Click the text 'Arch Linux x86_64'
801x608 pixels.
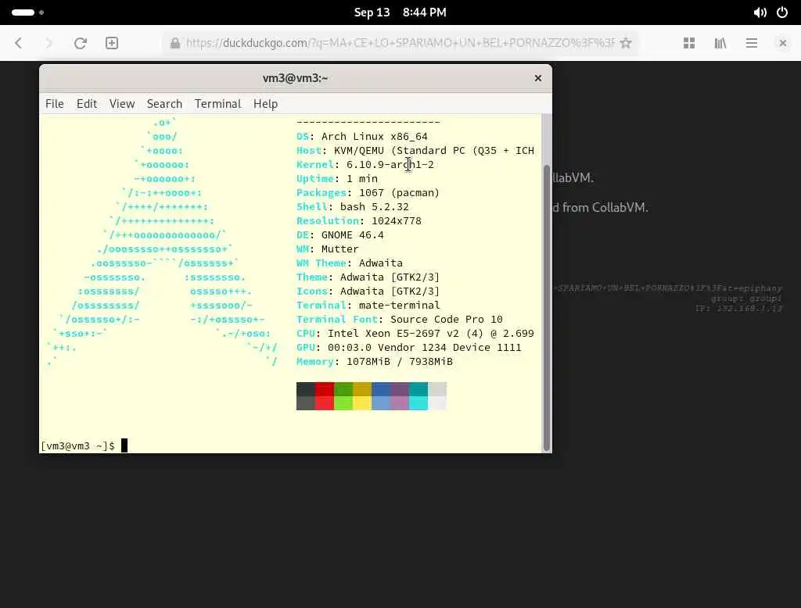[375, 136]
